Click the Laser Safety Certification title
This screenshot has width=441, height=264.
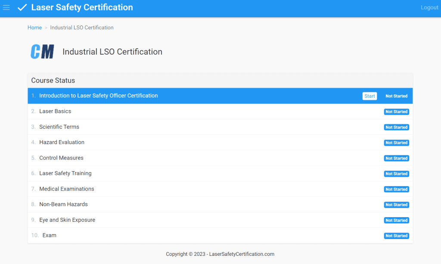click(82, 7)
